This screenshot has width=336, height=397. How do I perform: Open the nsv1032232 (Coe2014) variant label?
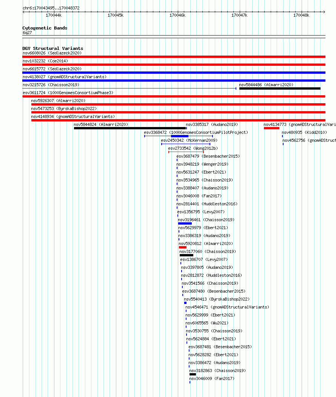45,61
